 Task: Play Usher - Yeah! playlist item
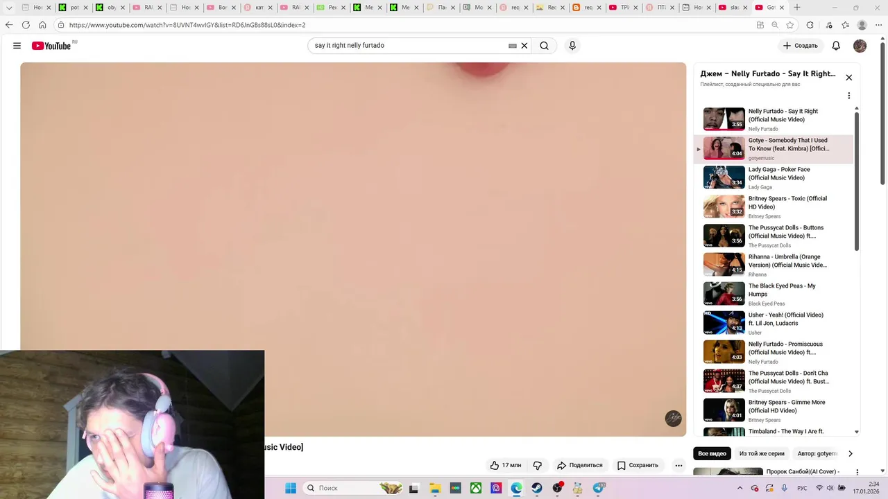pyautogui.click(x=774, y=323)
